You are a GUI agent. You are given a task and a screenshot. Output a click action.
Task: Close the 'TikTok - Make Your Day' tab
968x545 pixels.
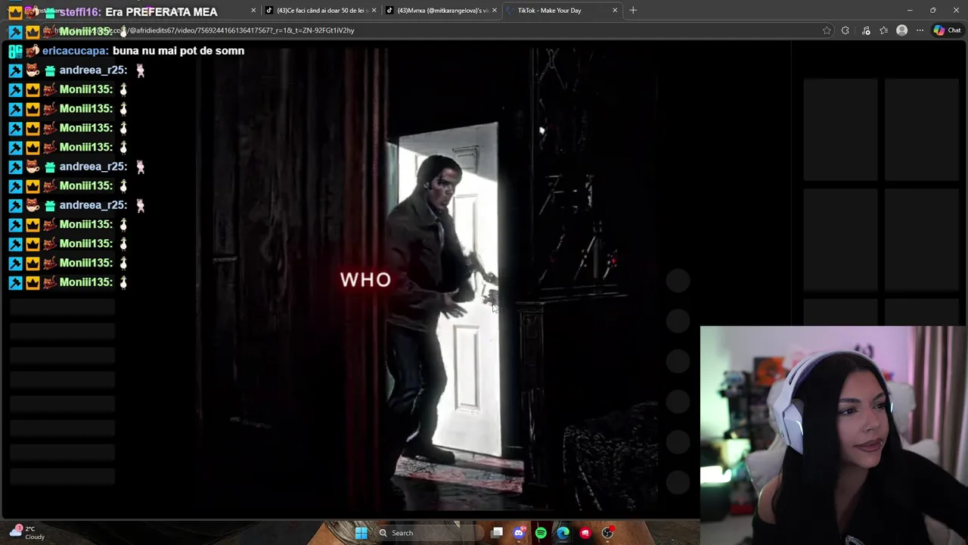[615, 11]
